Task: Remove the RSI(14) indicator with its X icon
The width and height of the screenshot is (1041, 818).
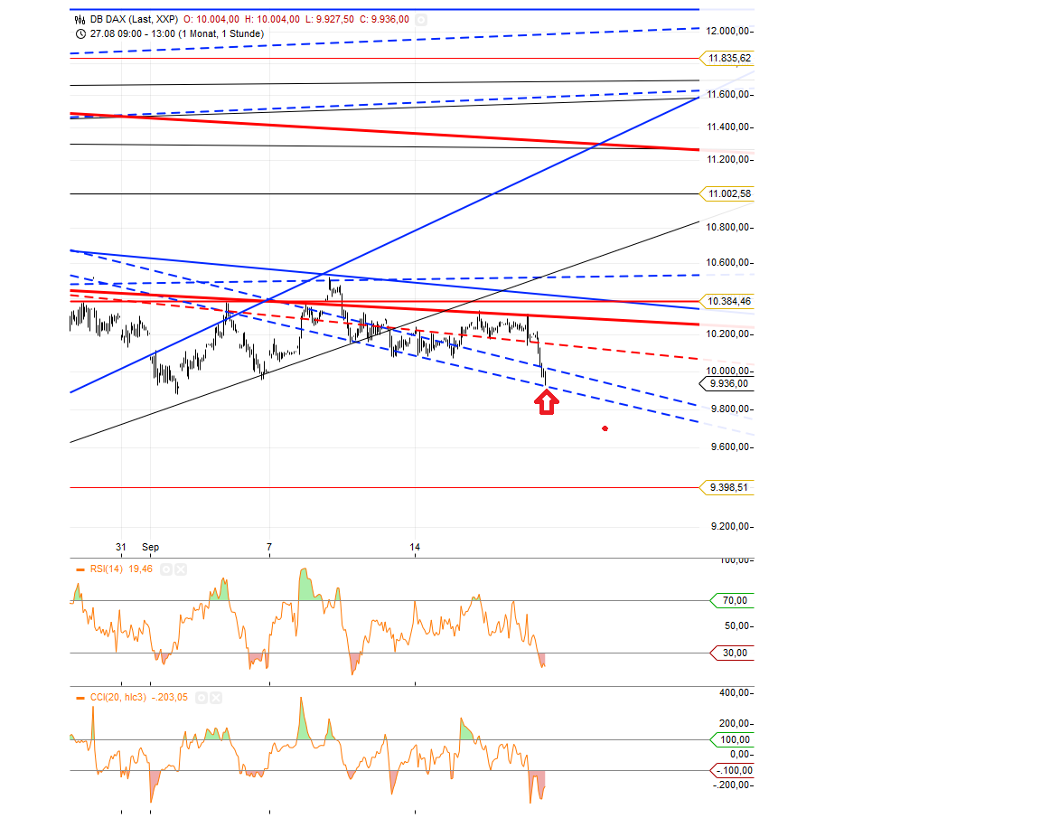Action: (x=181, y=569)
